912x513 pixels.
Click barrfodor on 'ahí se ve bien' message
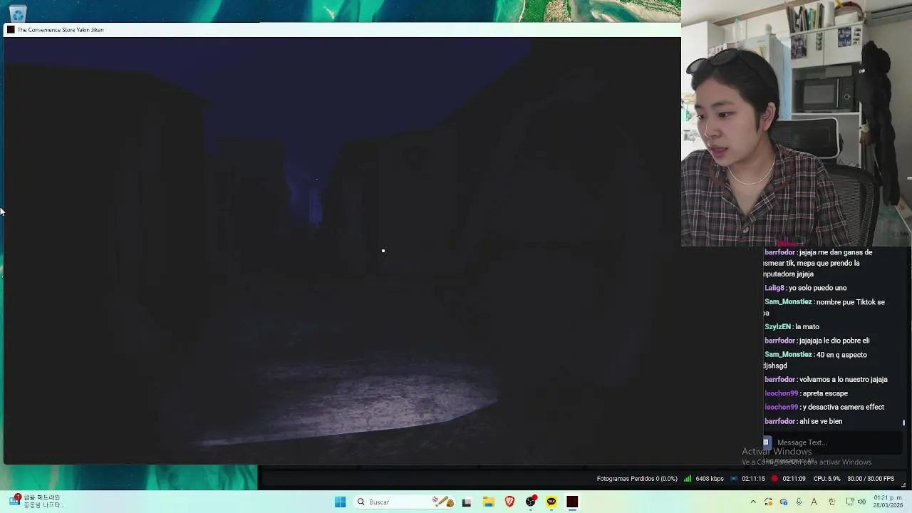(x=779, y=421)
